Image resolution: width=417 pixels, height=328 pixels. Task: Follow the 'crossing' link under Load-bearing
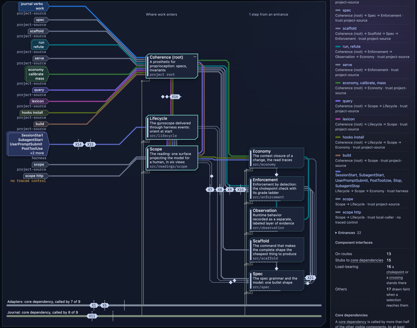(396, 277)
